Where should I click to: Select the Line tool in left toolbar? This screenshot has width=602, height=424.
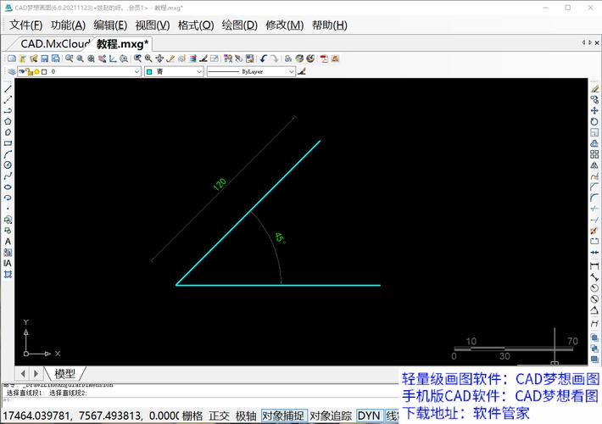8,88
